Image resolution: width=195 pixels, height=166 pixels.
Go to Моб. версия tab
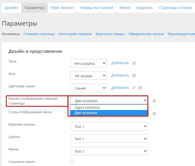pos(62,8)
